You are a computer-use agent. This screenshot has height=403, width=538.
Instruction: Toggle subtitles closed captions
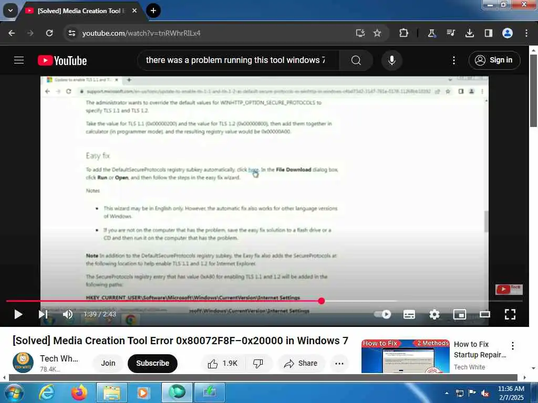409,314
